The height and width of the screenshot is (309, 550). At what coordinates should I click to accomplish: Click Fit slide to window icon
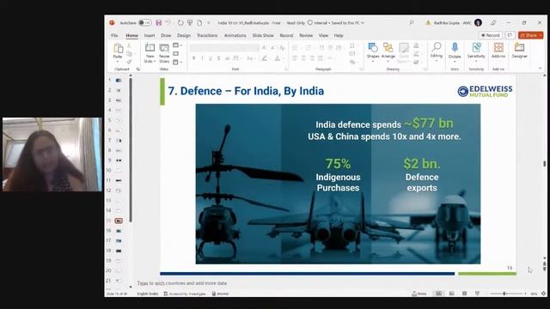544,294
